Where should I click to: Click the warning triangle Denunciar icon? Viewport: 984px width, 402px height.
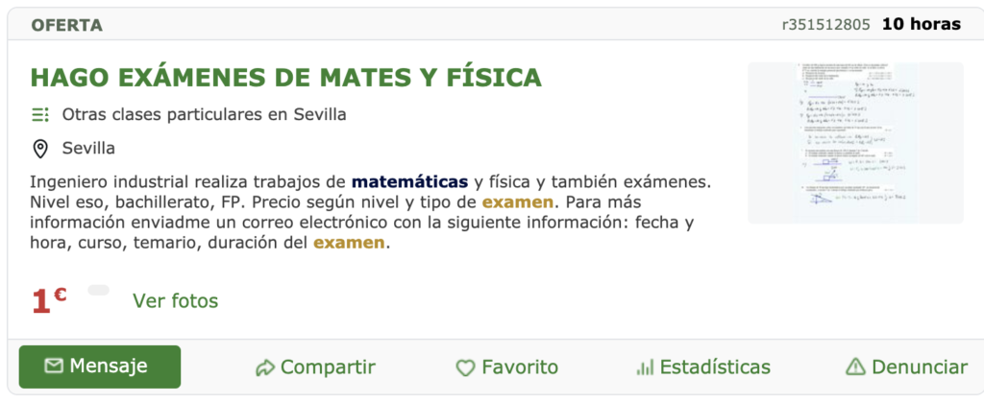[855, 367]
